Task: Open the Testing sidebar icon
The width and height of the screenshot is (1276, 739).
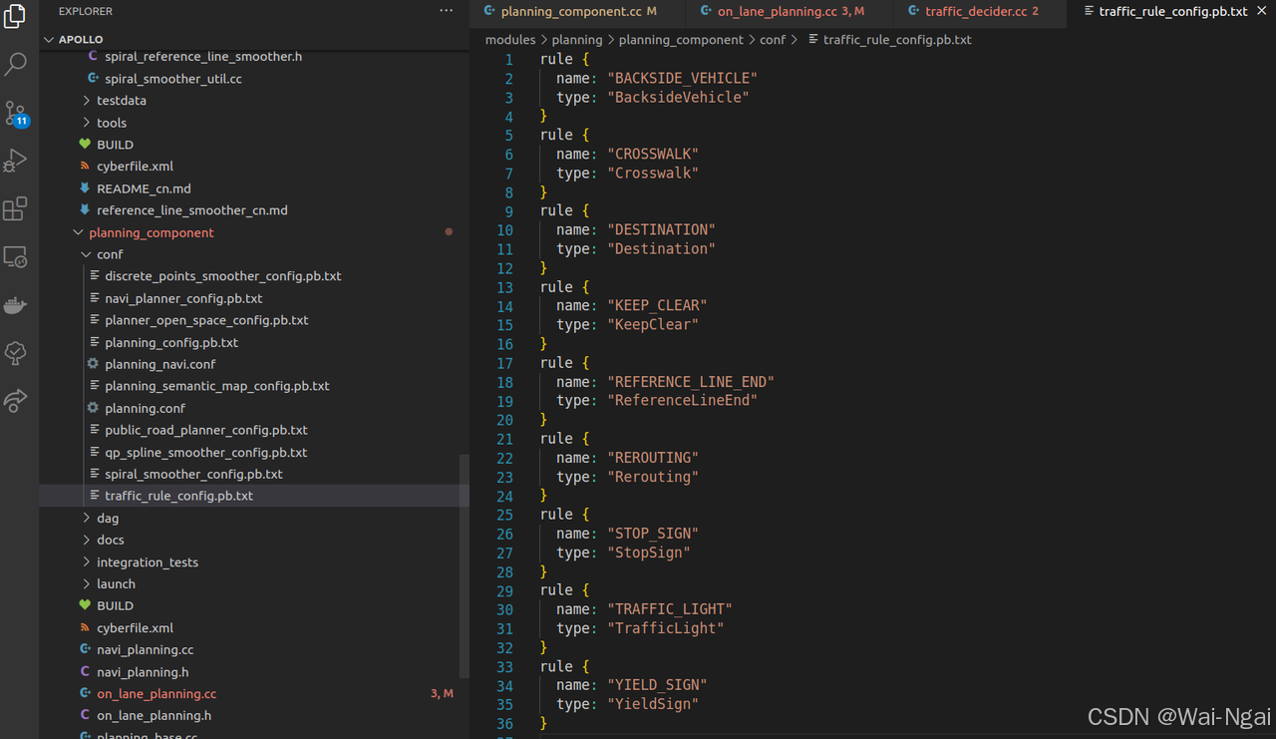Action: pos(15,352)
